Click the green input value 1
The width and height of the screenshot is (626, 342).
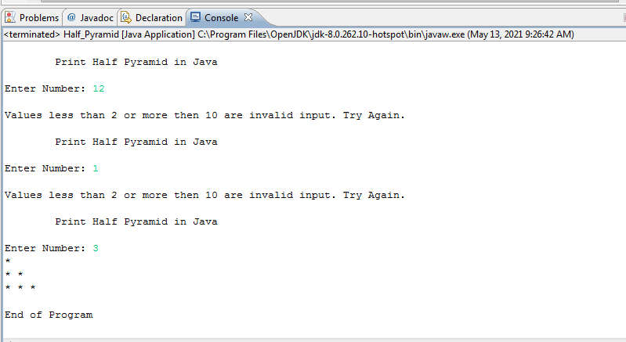96,168
